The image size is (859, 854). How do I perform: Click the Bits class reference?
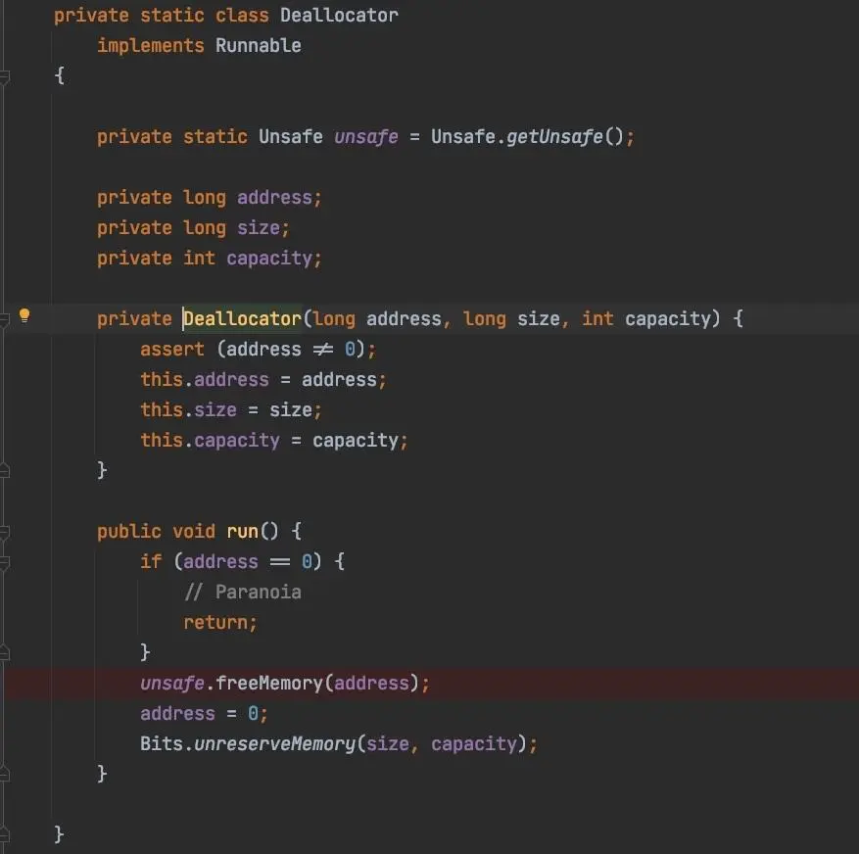click(161, 743)
